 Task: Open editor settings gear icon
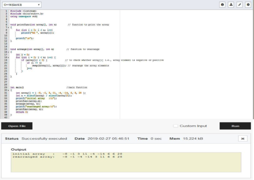point(248,5)
